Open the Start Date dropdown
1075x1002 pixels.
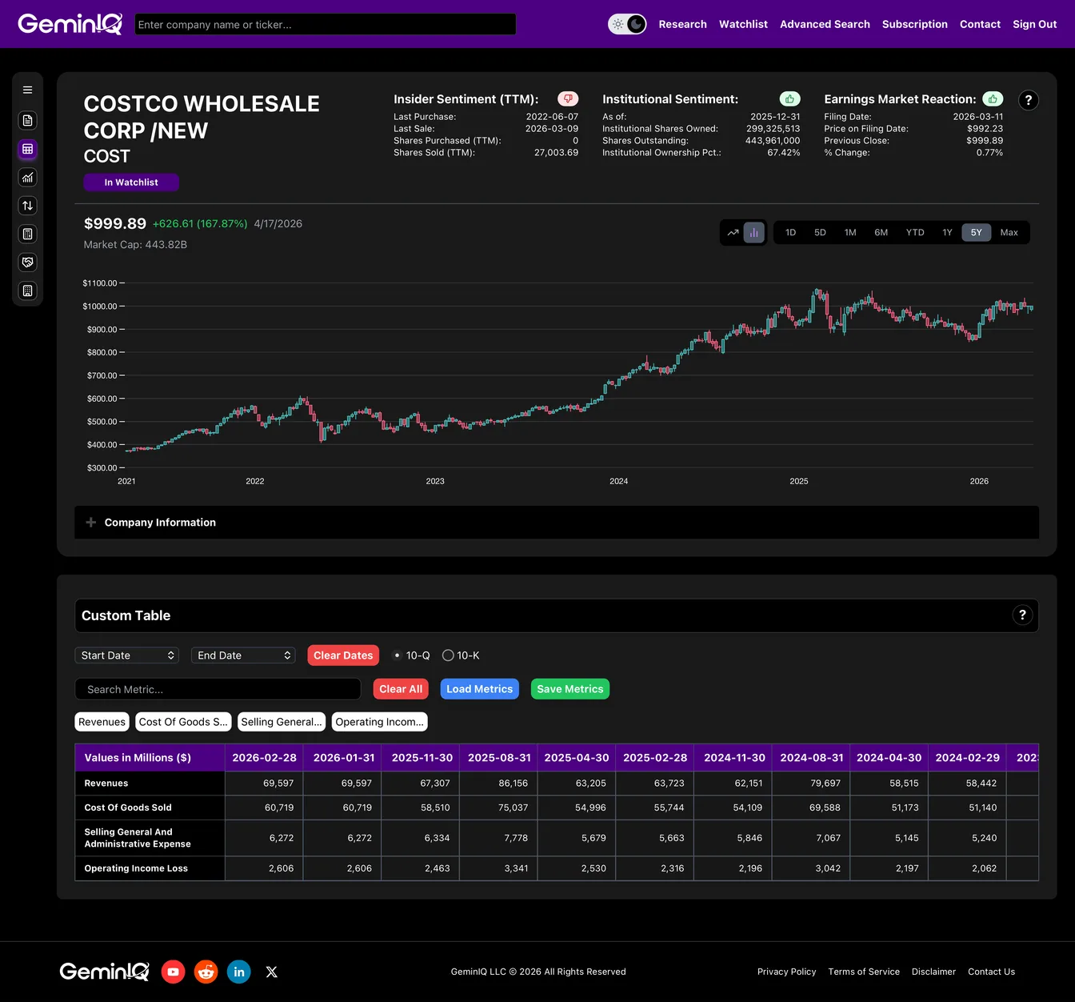coord(126,655)
